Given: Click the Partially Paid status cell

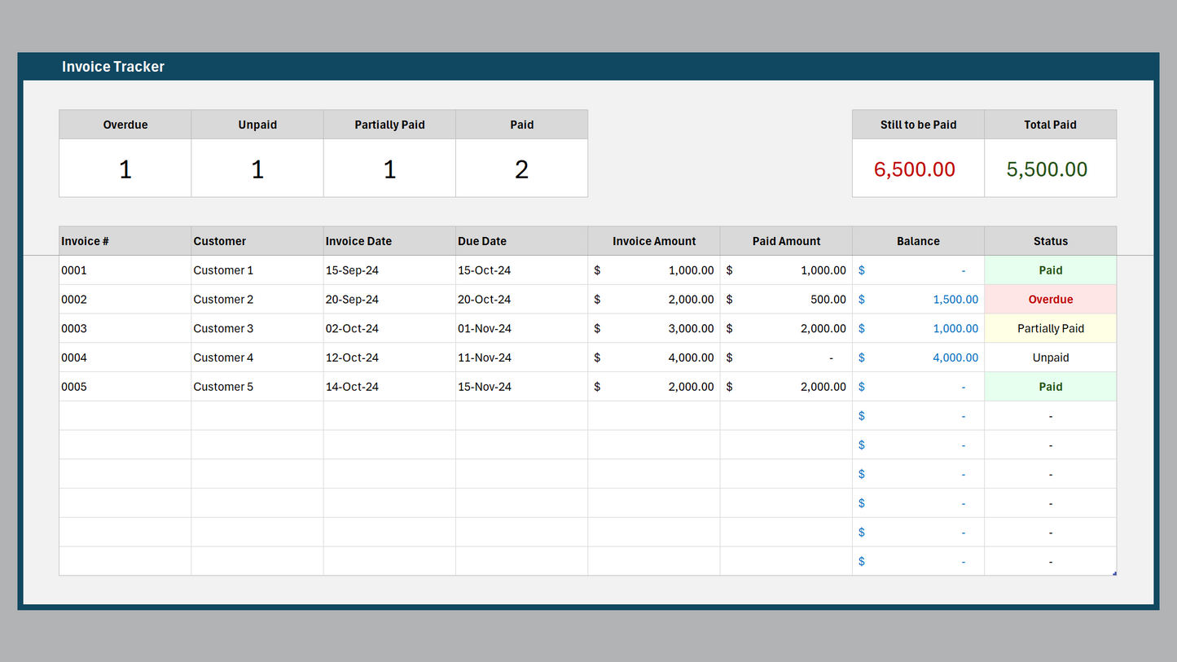Looking at the screenshot, I should tap(1050, 329).
